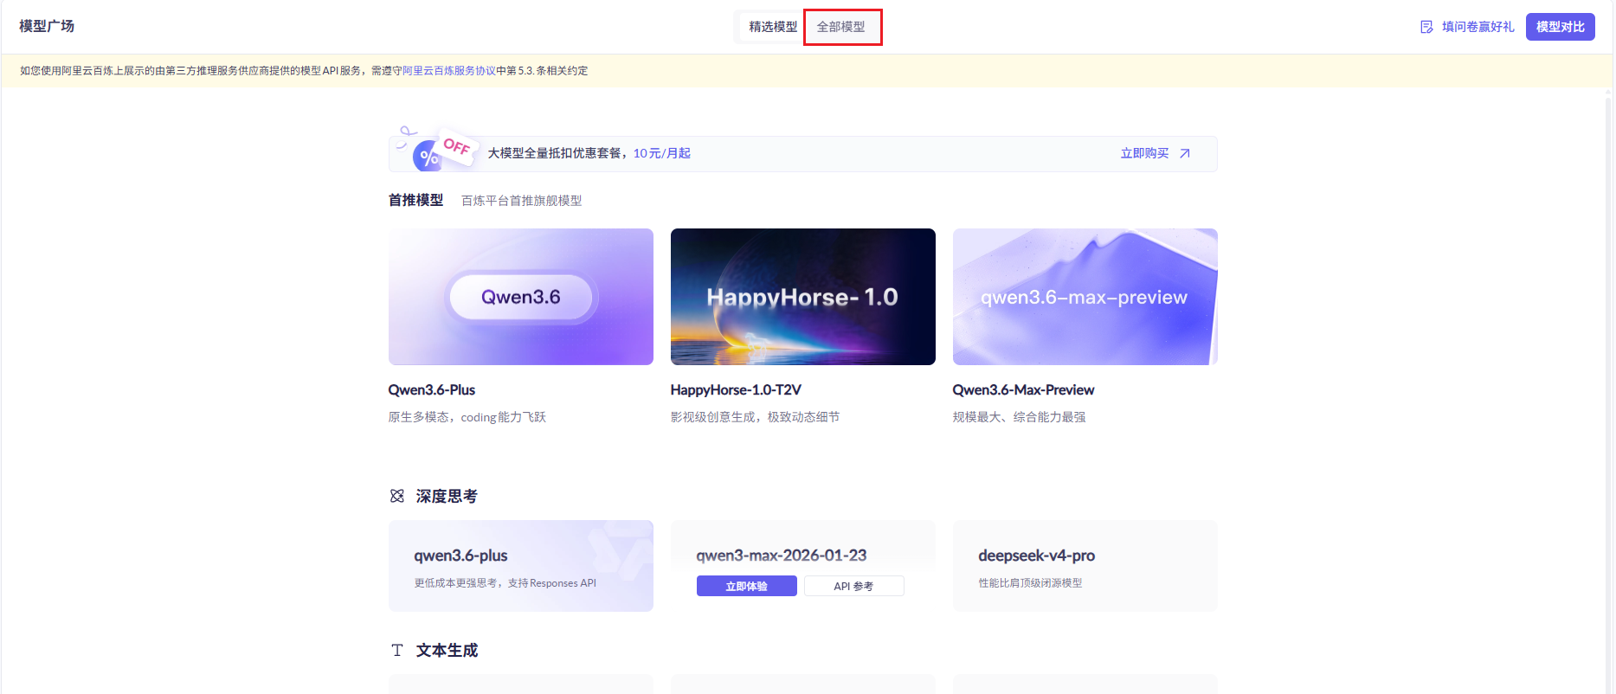Click the 原生多模态，coding能力飞跃 description

coord(467,417)
